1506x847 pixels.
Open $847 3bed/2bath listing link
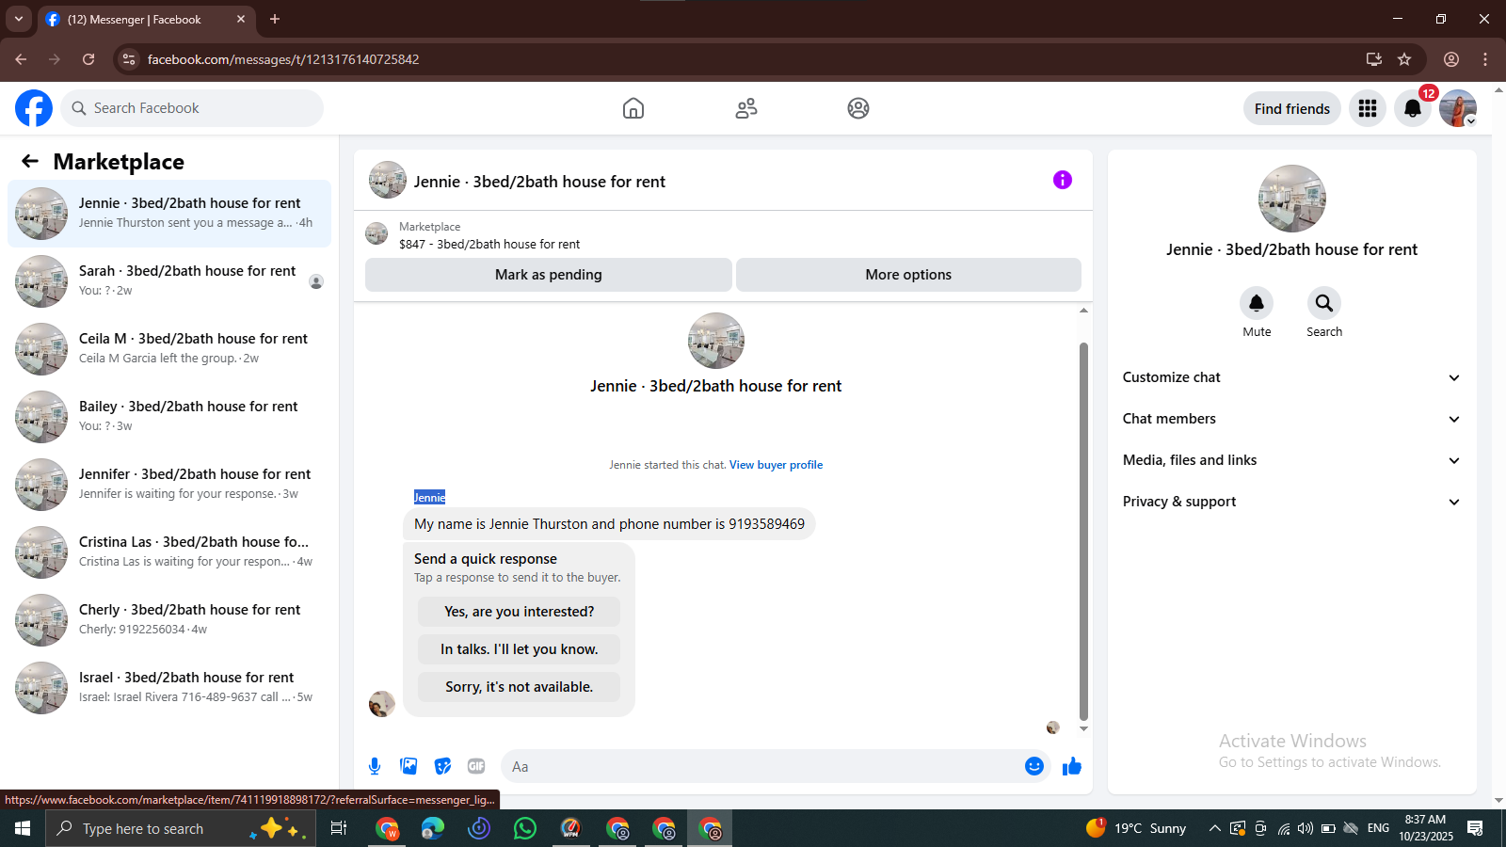tap(489, 244)
